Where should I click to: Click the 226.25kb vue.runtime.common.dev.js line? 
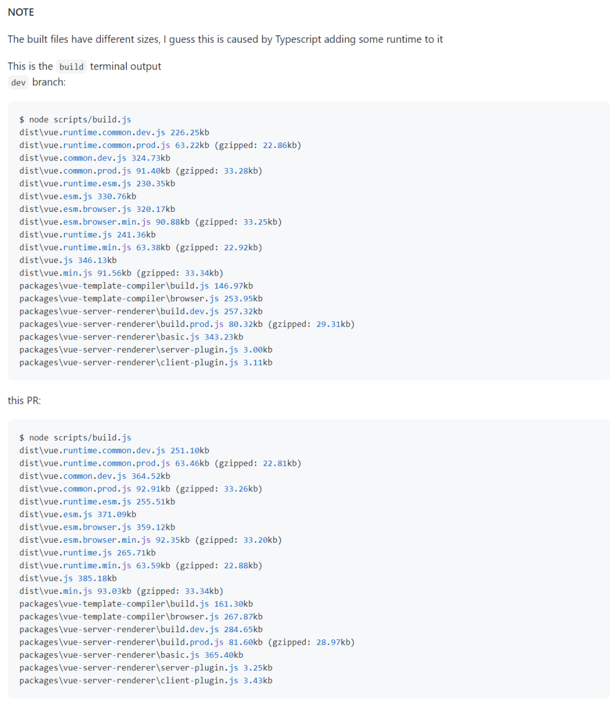click(x=114, y=133)
